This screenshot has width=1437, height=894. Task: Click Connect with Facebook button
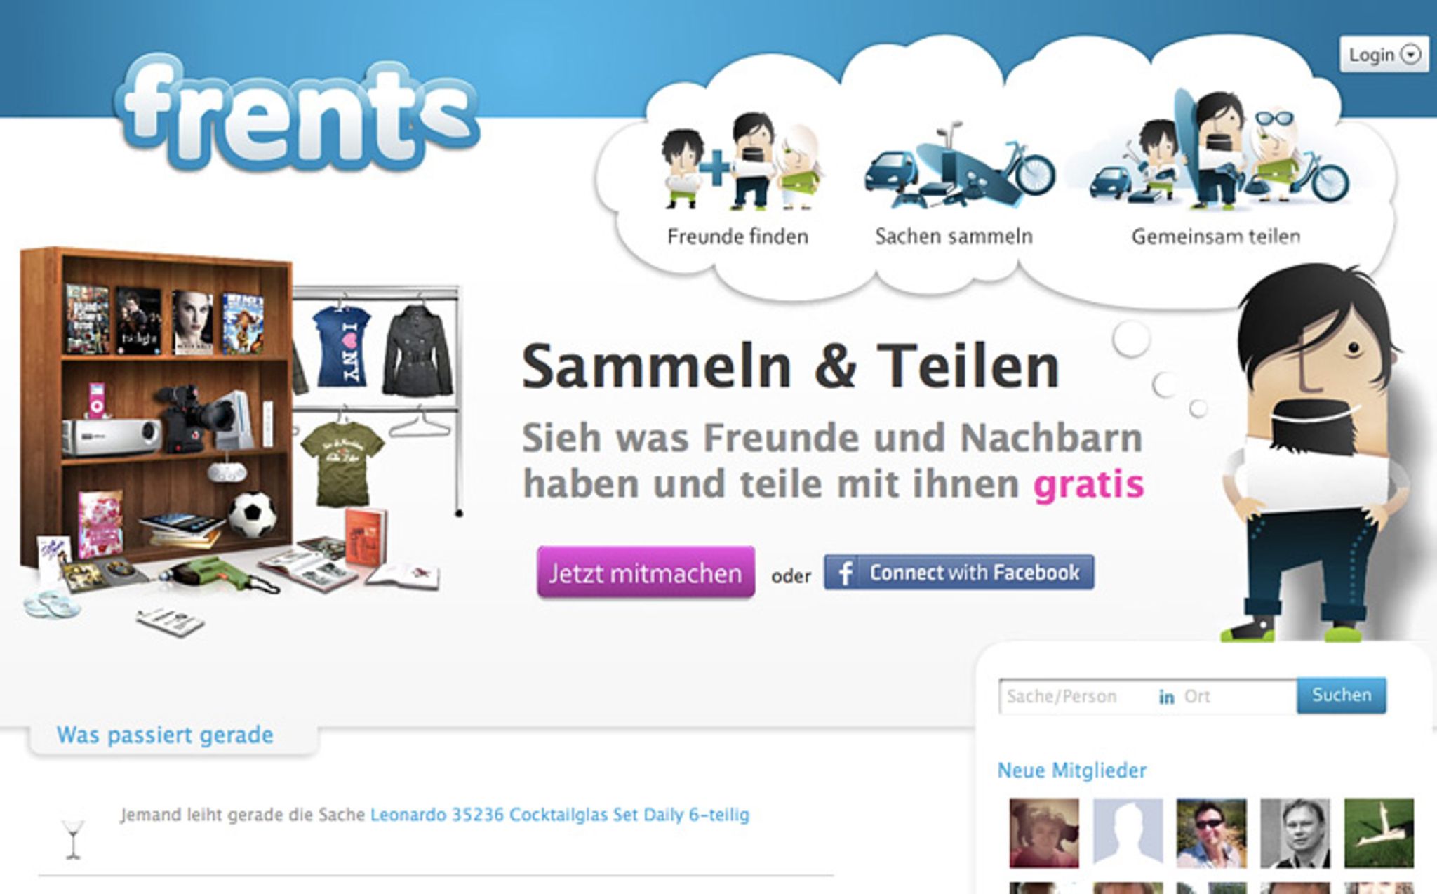click(958, 573)
